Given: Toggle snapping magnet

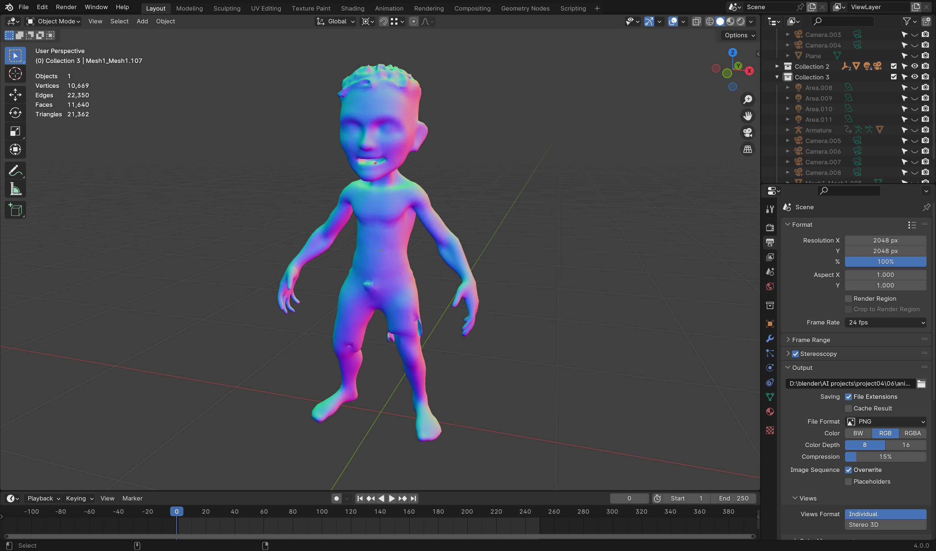Looking at the screenshot, I should click(x=384, y=22).
